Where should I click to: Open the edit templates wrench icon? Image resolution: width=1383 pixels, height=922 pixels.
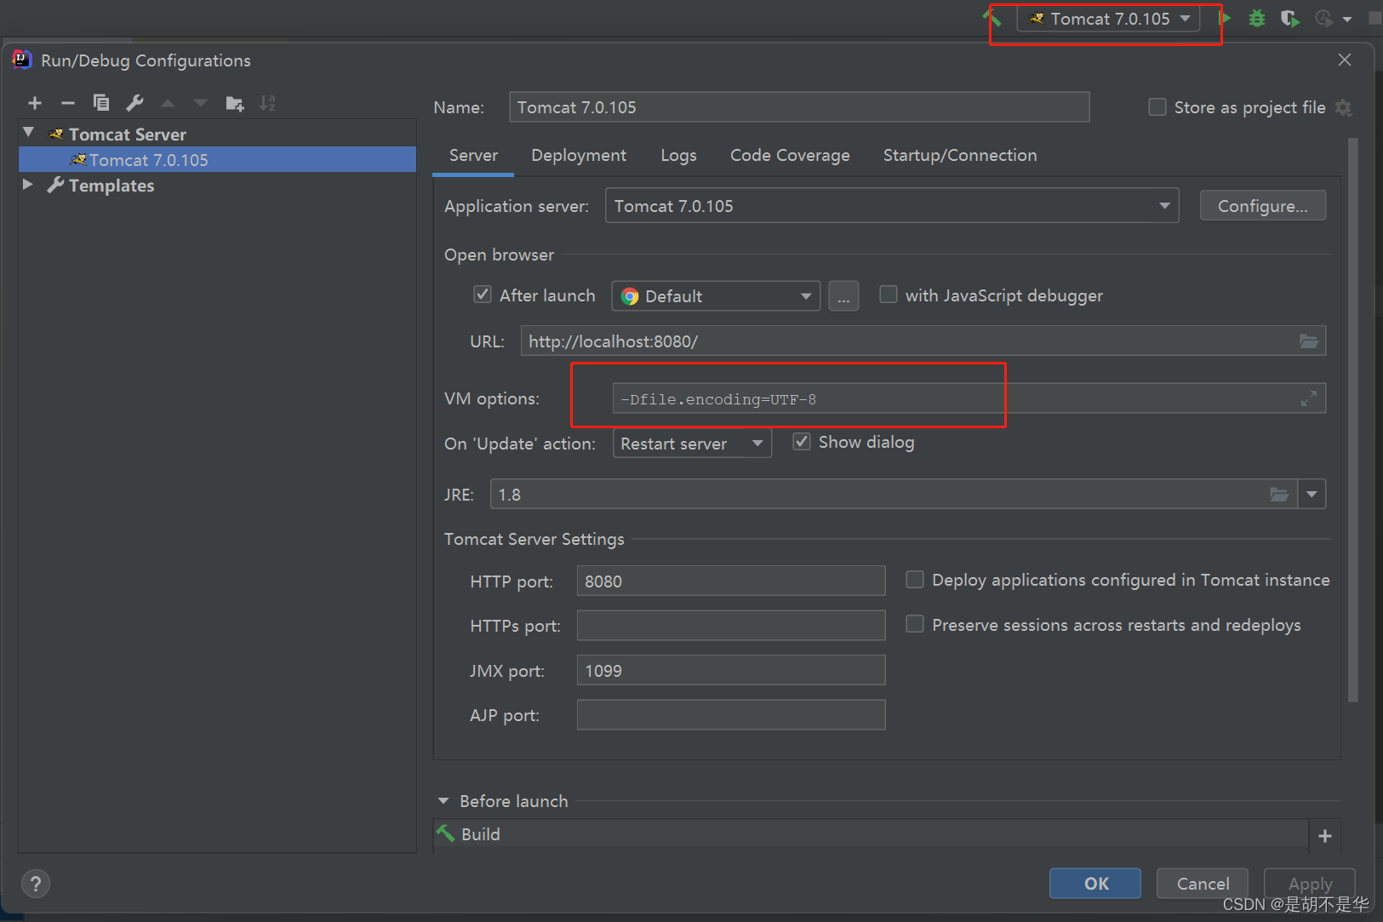[x=134, y=103]
